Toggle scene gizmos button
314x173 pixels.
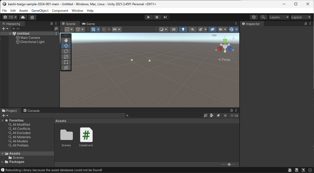232,29
